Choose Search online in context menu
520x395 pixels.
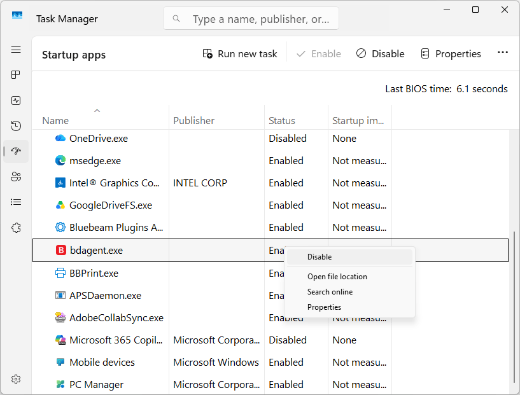[x=349, y=291]
